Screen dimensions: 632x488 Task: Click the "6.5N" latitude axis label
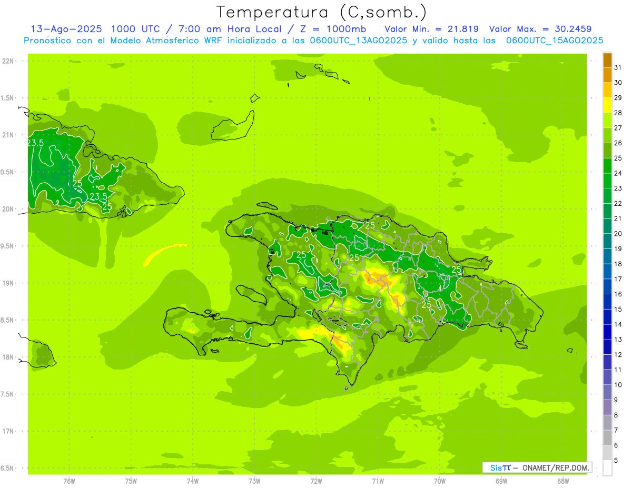point(8,468)
